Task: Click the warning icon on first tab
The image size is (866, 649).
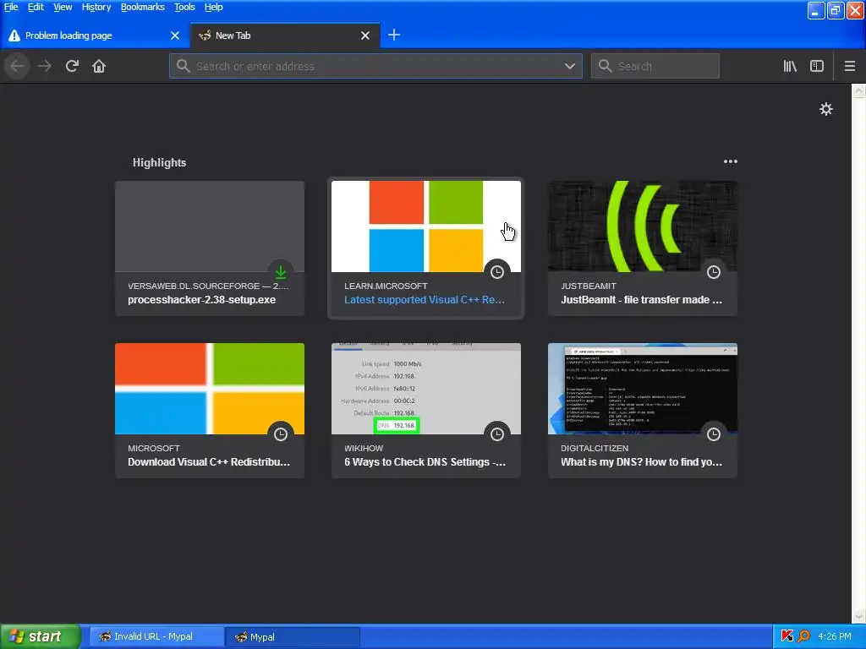Action: pyautogui.click(x=14, y=35)
